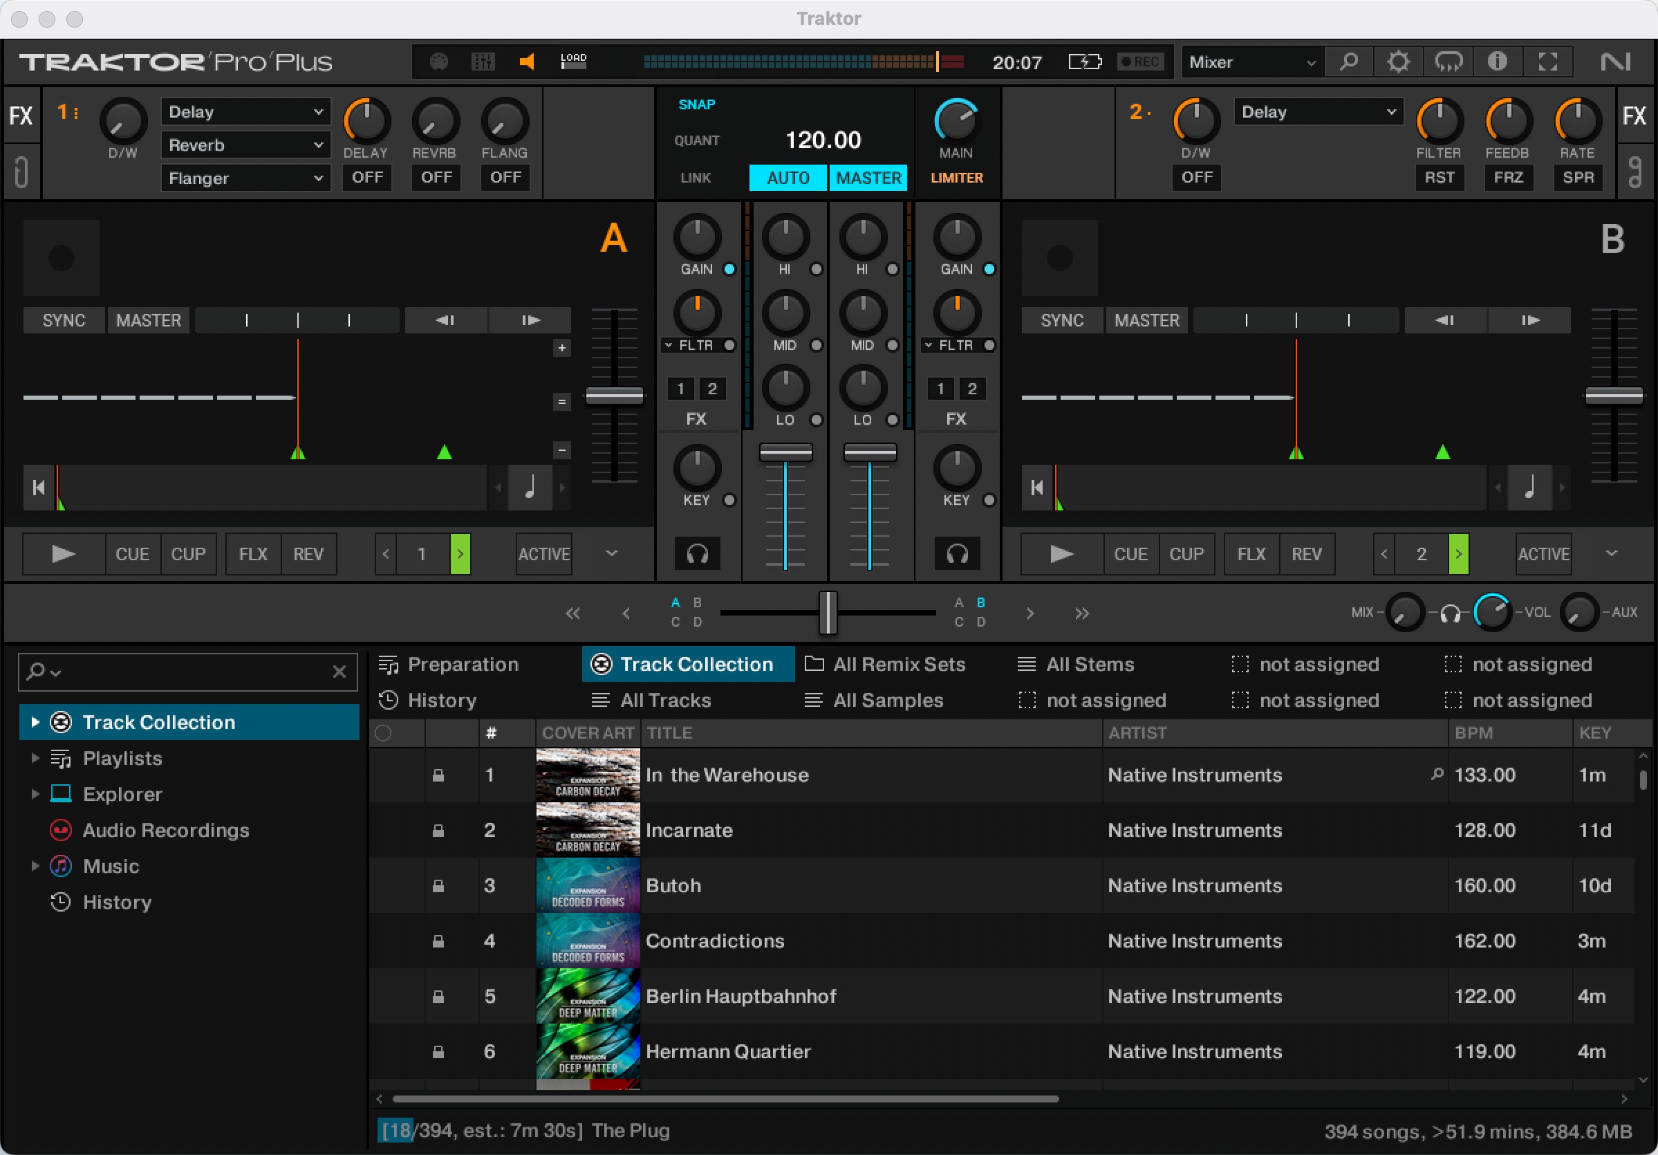
Task: Click lock icon for Butoh row
Action: (438, 885)
